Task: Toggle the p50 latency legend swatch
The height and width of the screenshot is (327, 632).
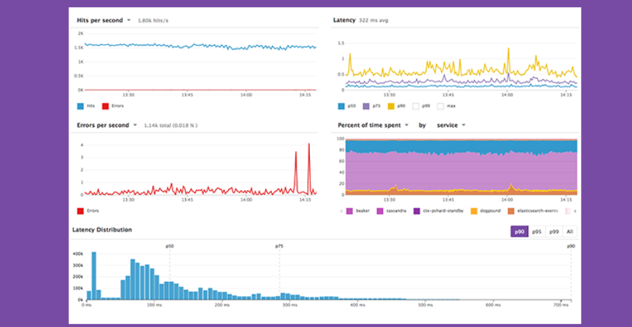Action: (341, 105)
